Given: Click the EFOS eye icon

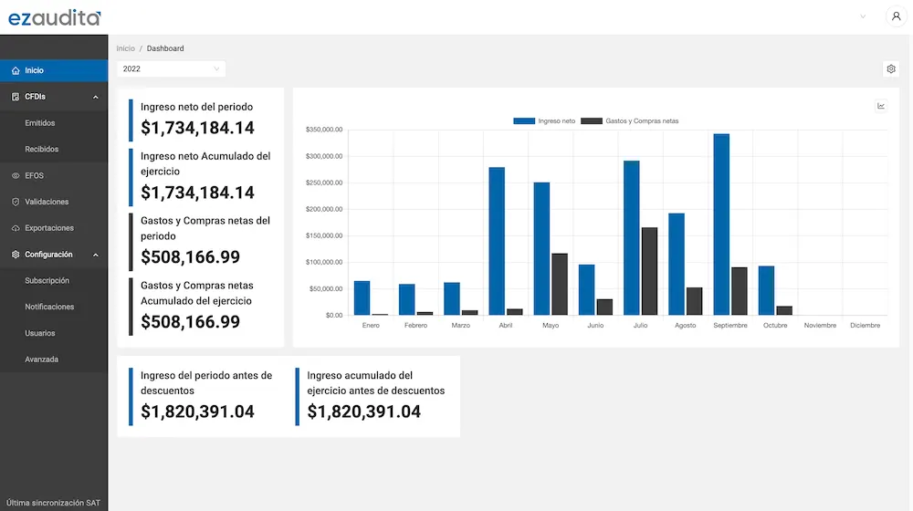Looking at the screenshot, I should 16,175.
